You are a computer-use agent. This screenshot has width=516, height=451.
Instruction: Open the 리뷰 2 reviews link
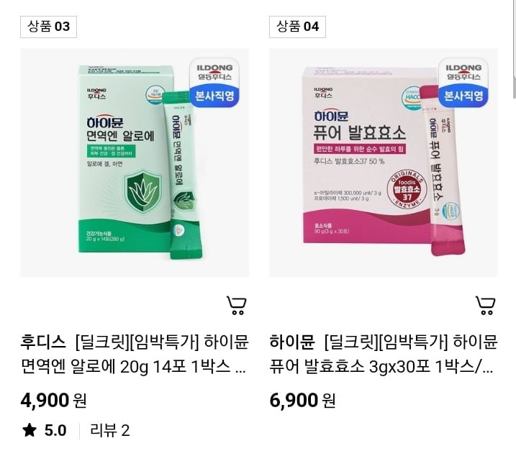(x=110, y=430)
